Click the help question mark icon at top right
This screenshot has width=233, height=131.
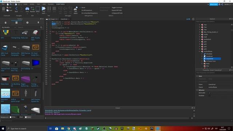pyautogui.click(x=219, y=4)
